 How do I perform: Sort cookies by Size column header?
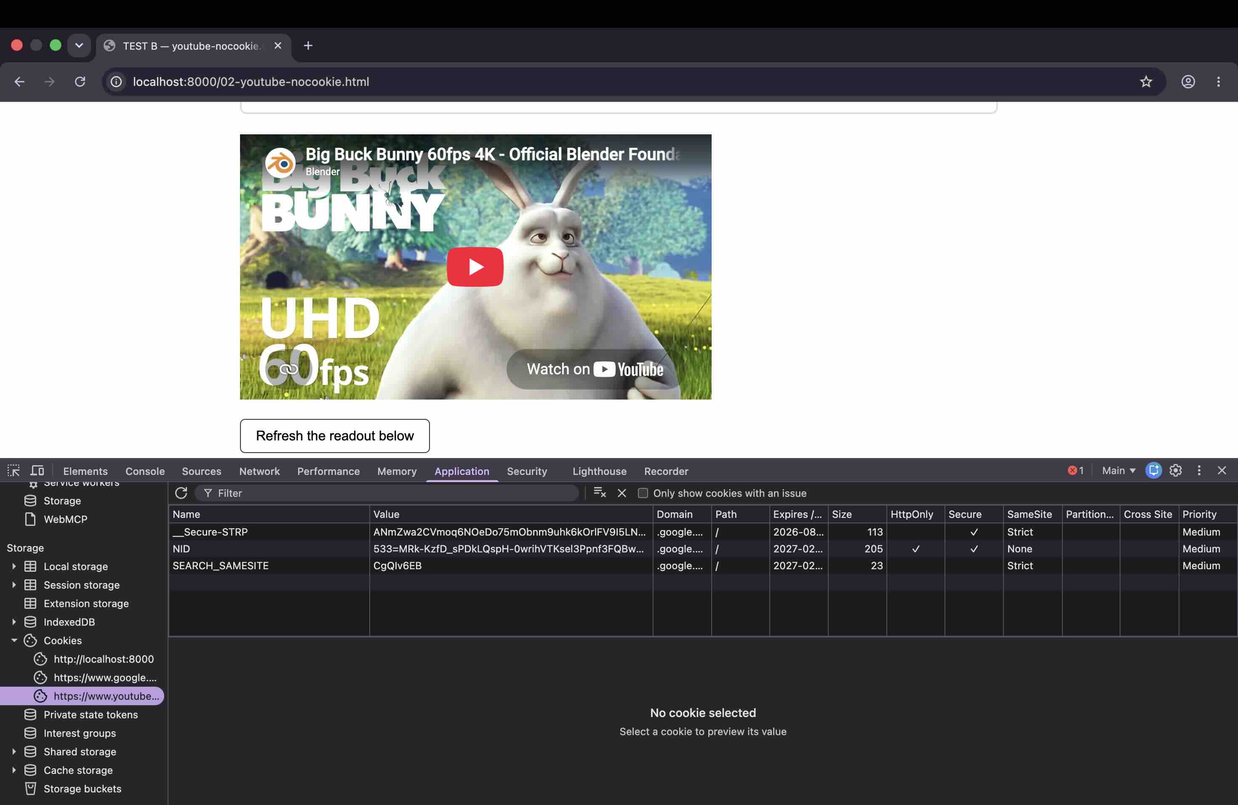tap(857, 514)
